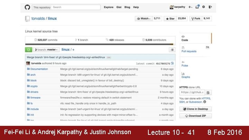Viewport: 249px width, 140px height.
Task: Star the linux repository
Action: point(170,19)
